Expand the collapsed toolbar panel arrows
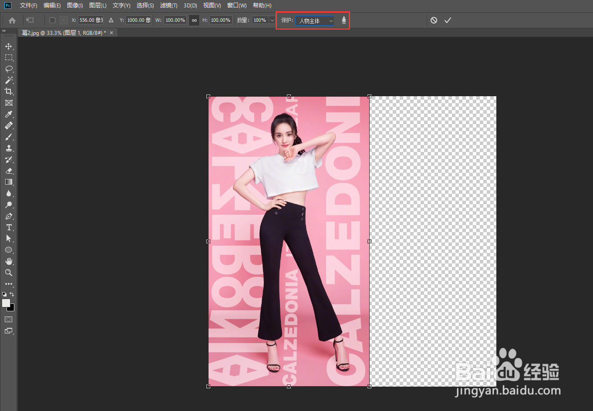Screen dimensions: 593x411 (4, 31)
